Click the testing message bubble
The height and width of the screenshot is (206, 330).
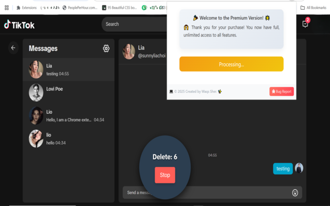click(283, 168)
